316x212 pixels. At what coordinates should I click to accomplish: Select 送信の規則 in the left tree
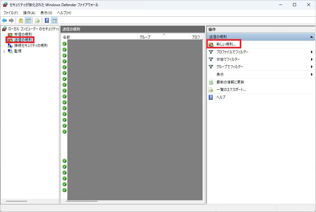[x=23, y=40]
